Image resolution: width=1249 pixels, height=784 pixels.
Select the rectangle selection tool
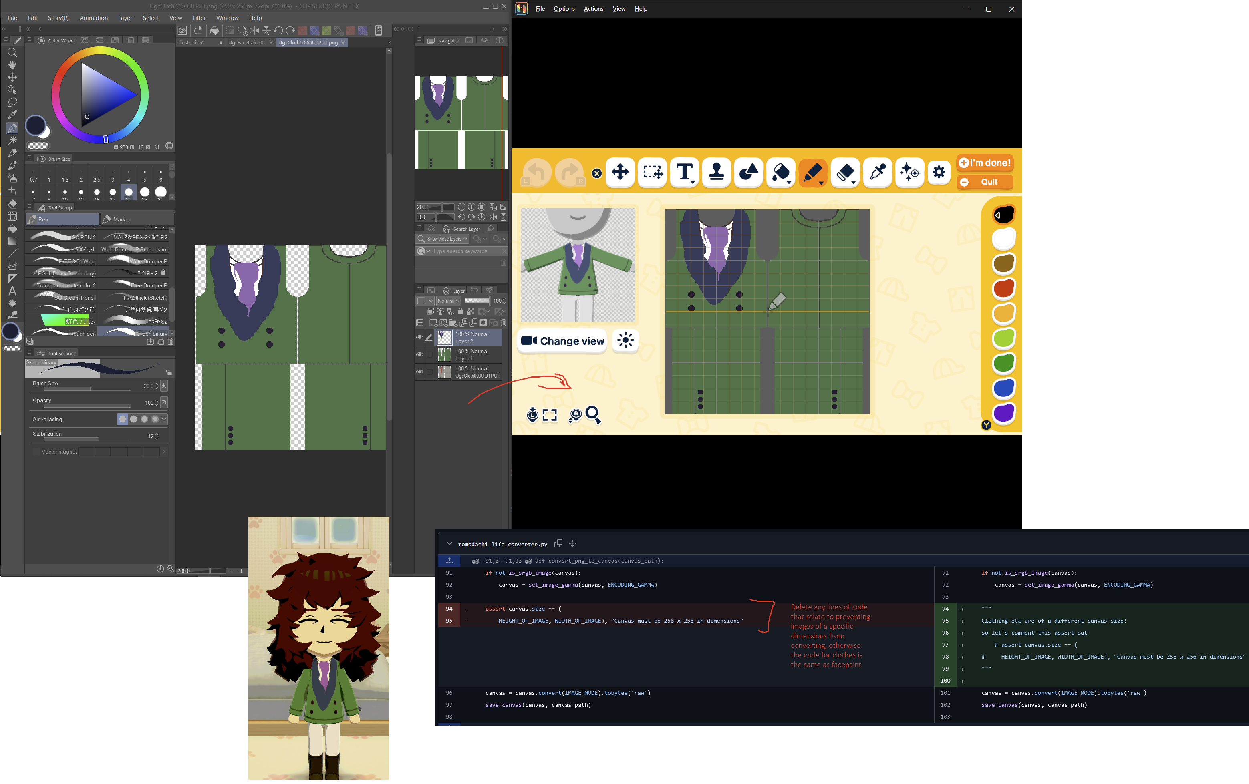click(653, 172)
